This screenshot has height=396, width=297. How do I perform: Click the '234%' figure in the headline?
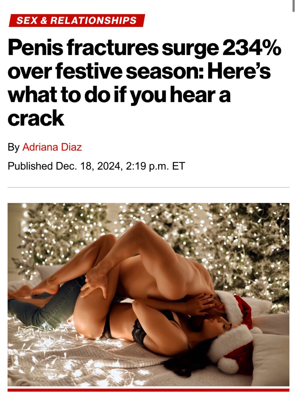click(x=252, y=47)
